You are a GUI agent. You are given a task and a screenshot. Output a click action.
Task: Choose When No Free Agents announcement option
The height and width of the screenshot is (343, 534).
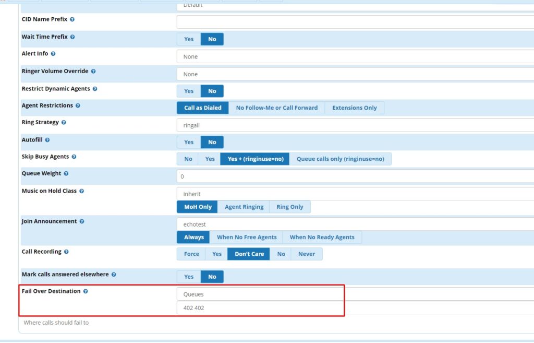coord(247,237)
